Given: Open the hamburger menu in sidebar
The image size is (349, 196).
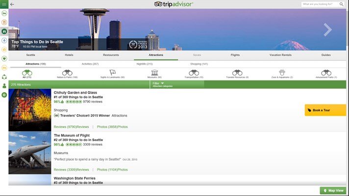Looking at the screenshot, I should point(4,4).
